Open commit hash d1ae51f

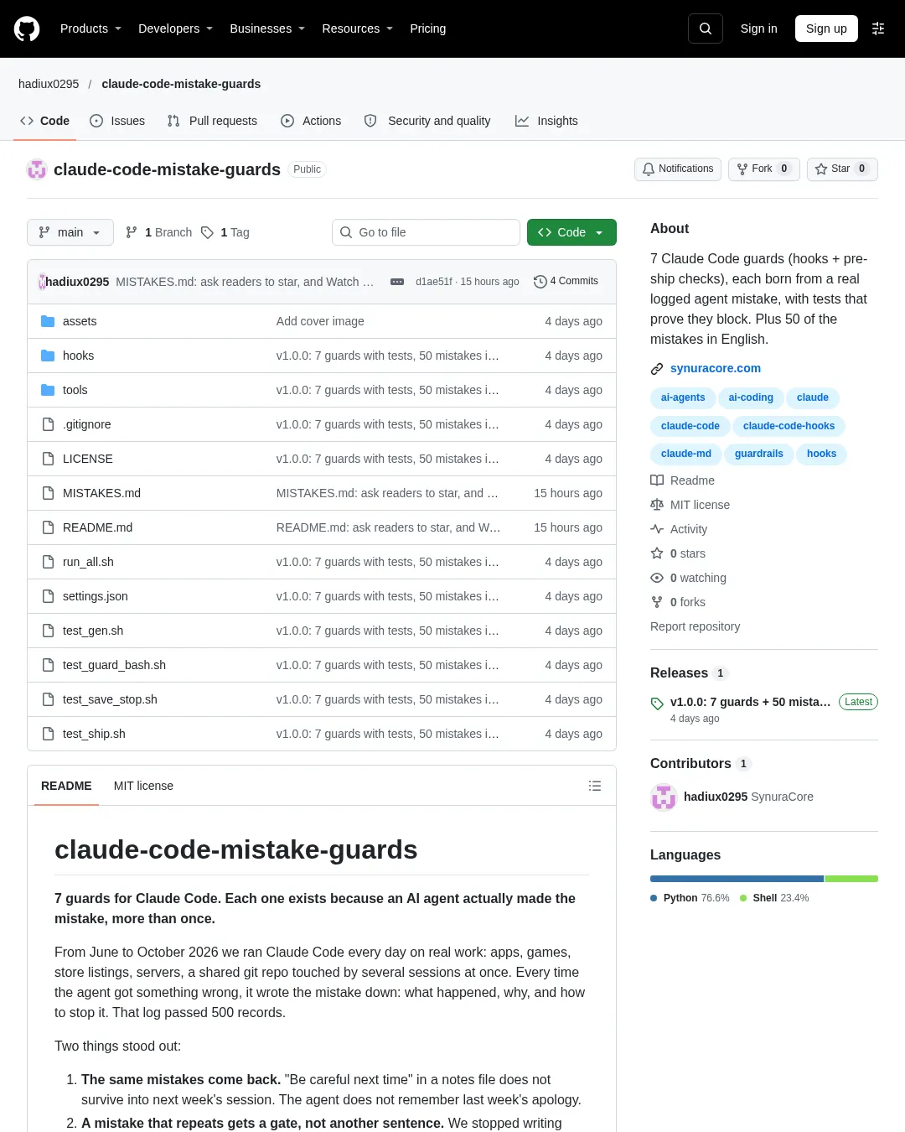[433, 282]
